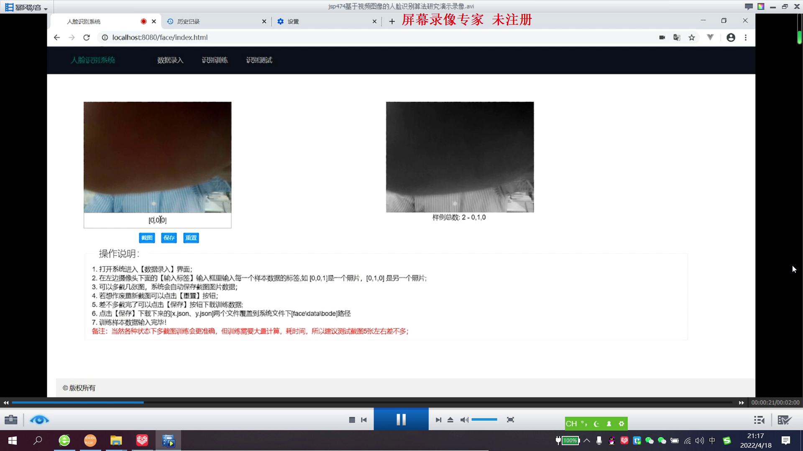Open the orange round taskbar app
803x451 pixels.
(90, 441)
